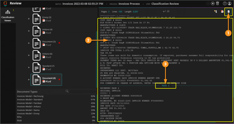The height and width of the screenshot is (124, 234).
Task: Click the line 'DUE DATE 07/11/2015'
Action: tap(112, 106)
